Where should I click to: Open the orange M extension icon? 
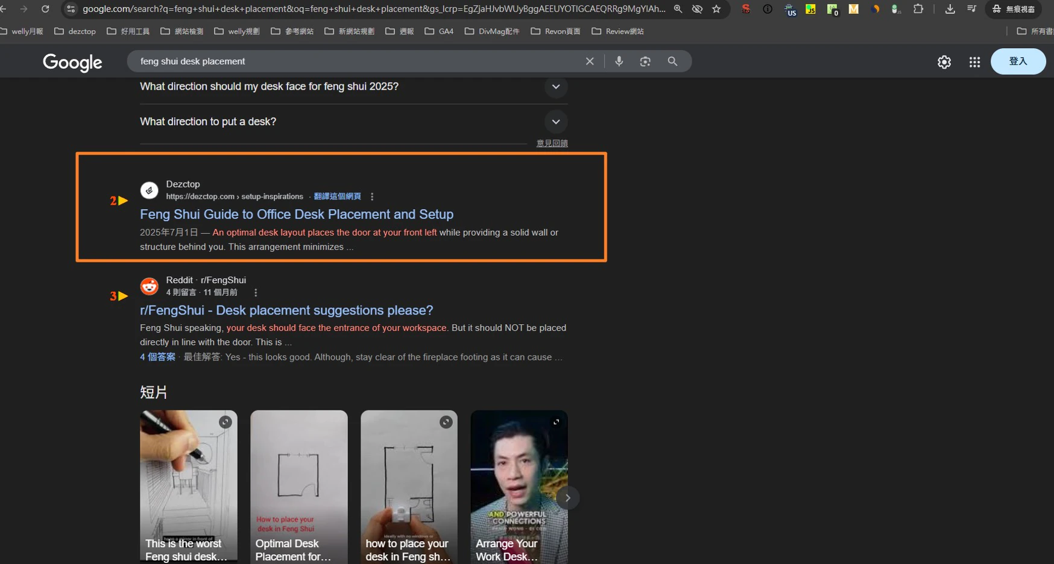(854, 9)
